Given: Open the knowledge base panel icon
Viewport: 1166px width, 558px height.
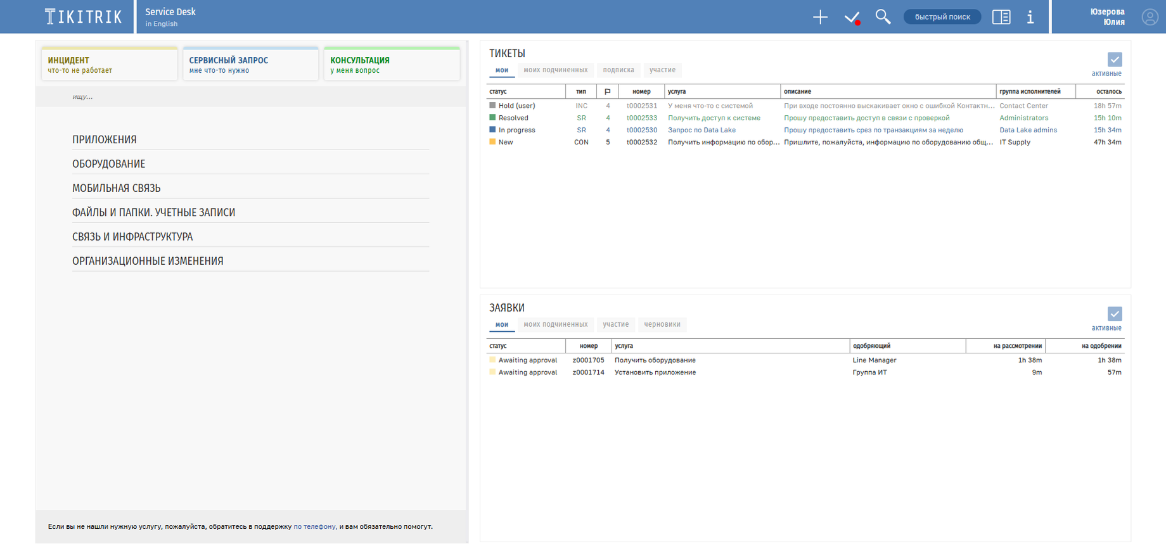Looking at the screenshot, I should click(1001, 17).
